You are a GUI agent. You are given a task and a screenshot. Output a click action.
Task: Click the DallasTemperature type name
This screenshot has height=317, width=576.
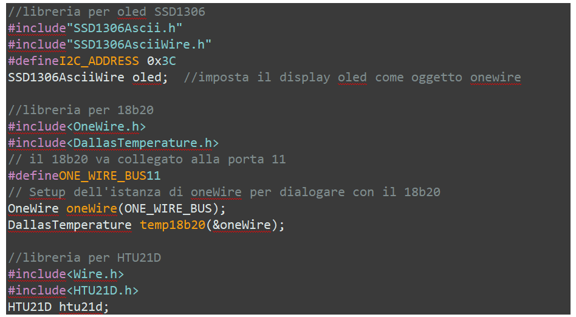70,225
